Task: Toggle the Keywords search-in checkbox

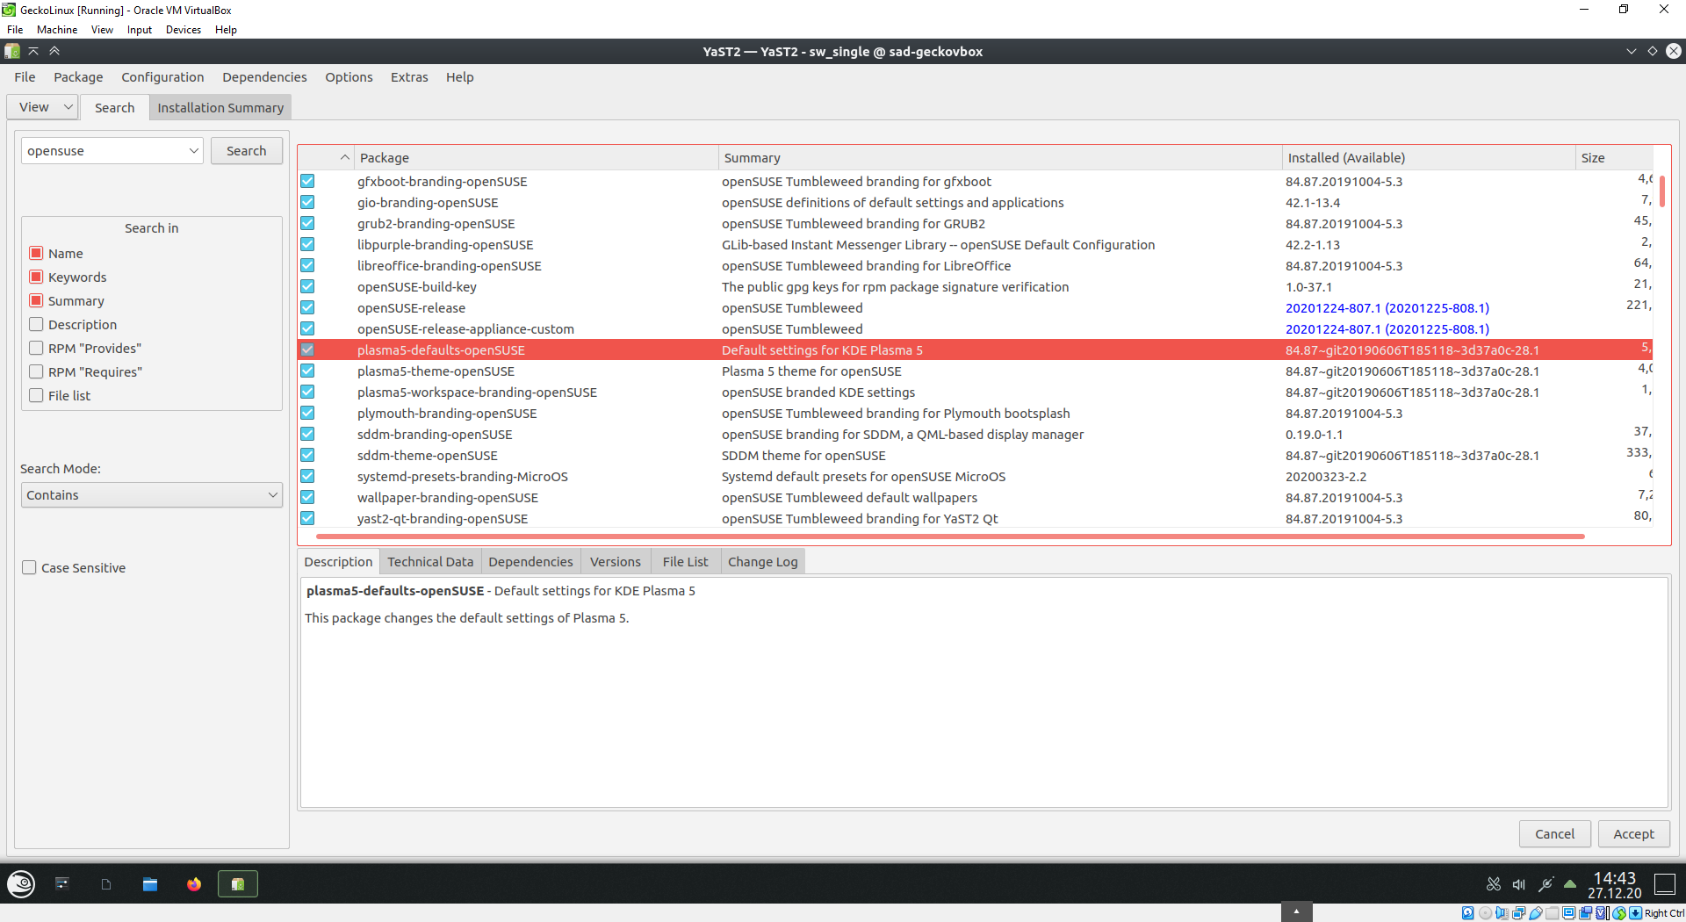Action: tap(36, 277)
